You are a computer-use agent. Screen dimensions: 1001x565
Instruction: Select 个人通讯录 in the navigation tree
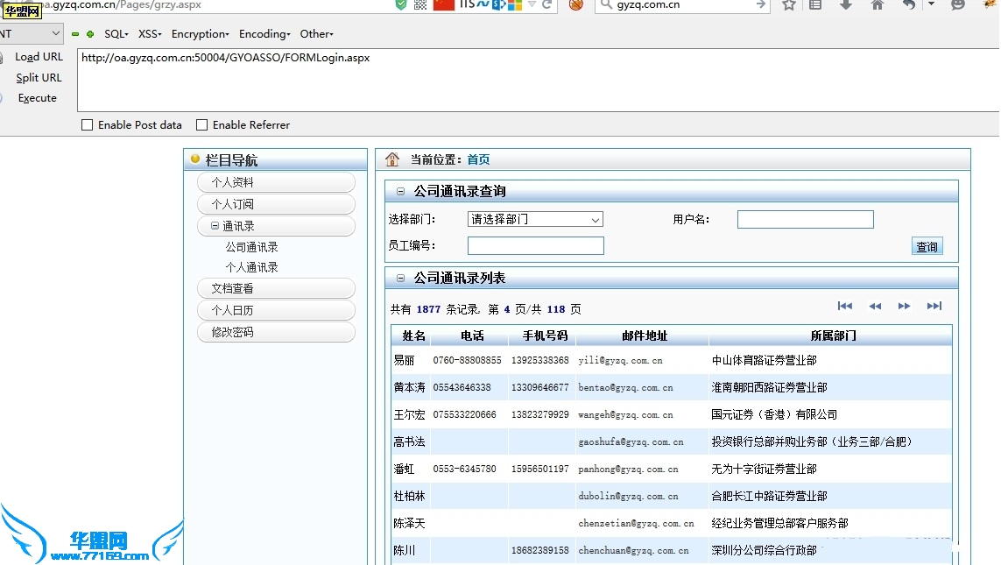(x=251, y=267)
